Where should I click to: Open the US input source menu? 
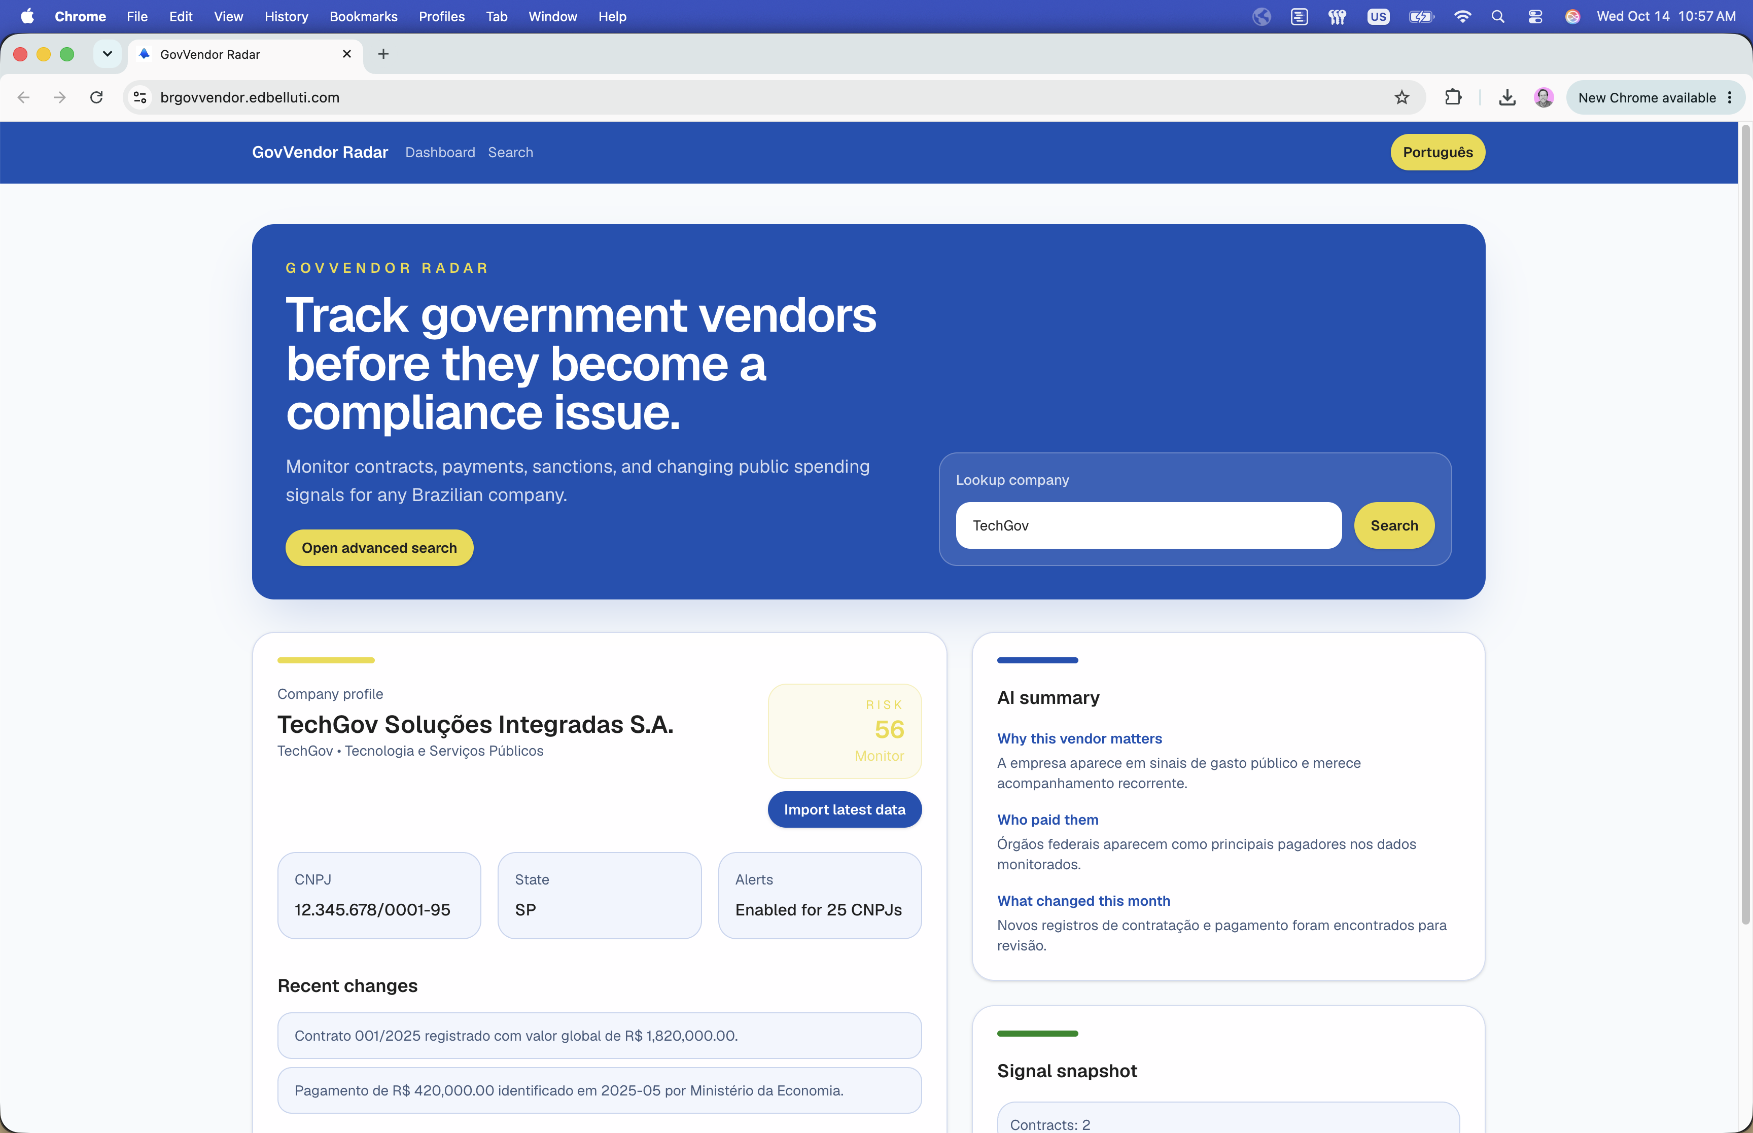(1378, 16)
